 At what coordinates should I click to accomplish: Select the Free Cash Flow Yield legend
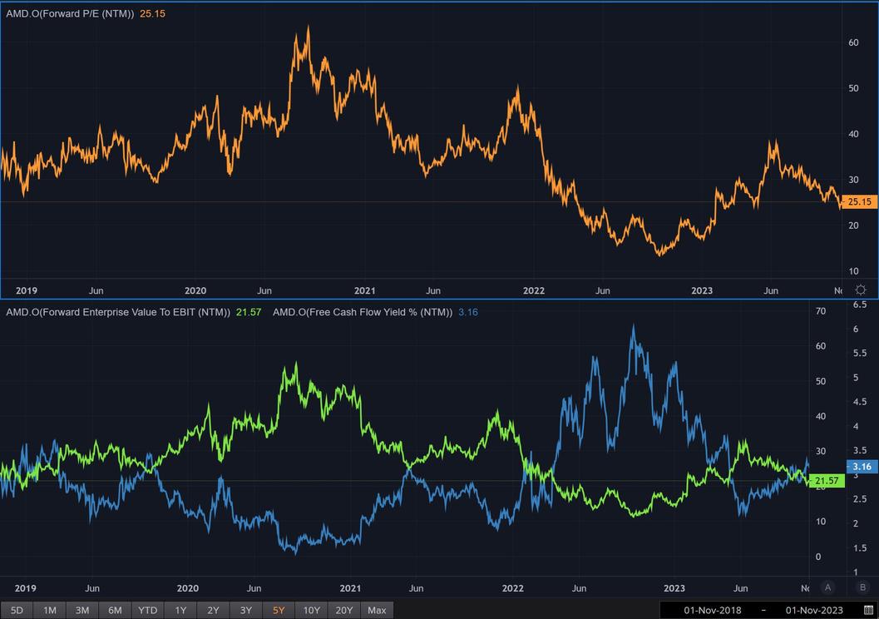pyautogui.click(x=362, y=312)
